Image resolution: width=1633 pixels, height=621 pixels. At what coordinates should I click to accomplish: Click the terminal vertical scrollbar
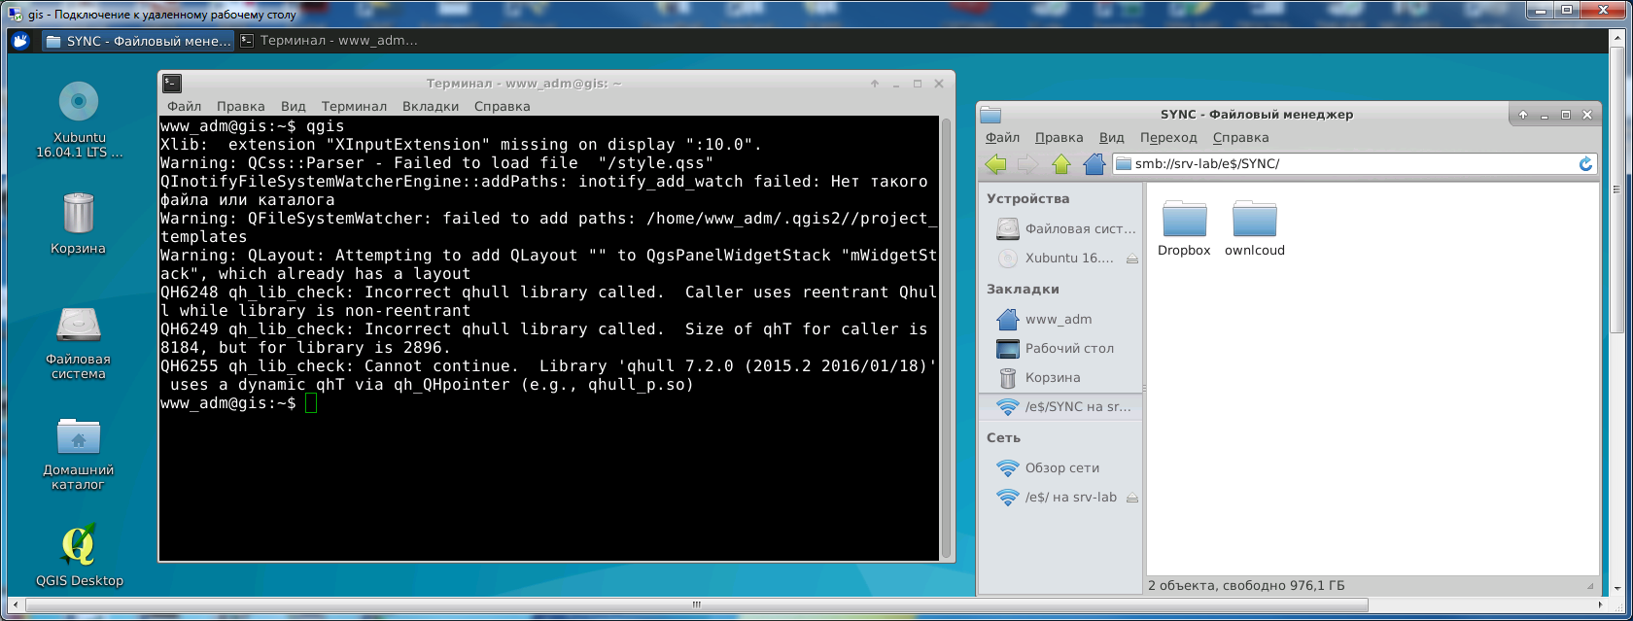947,337
